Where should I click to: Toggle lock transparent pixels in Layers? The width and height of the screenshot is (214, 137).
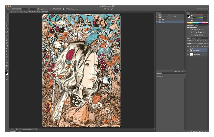coord(191,47)
